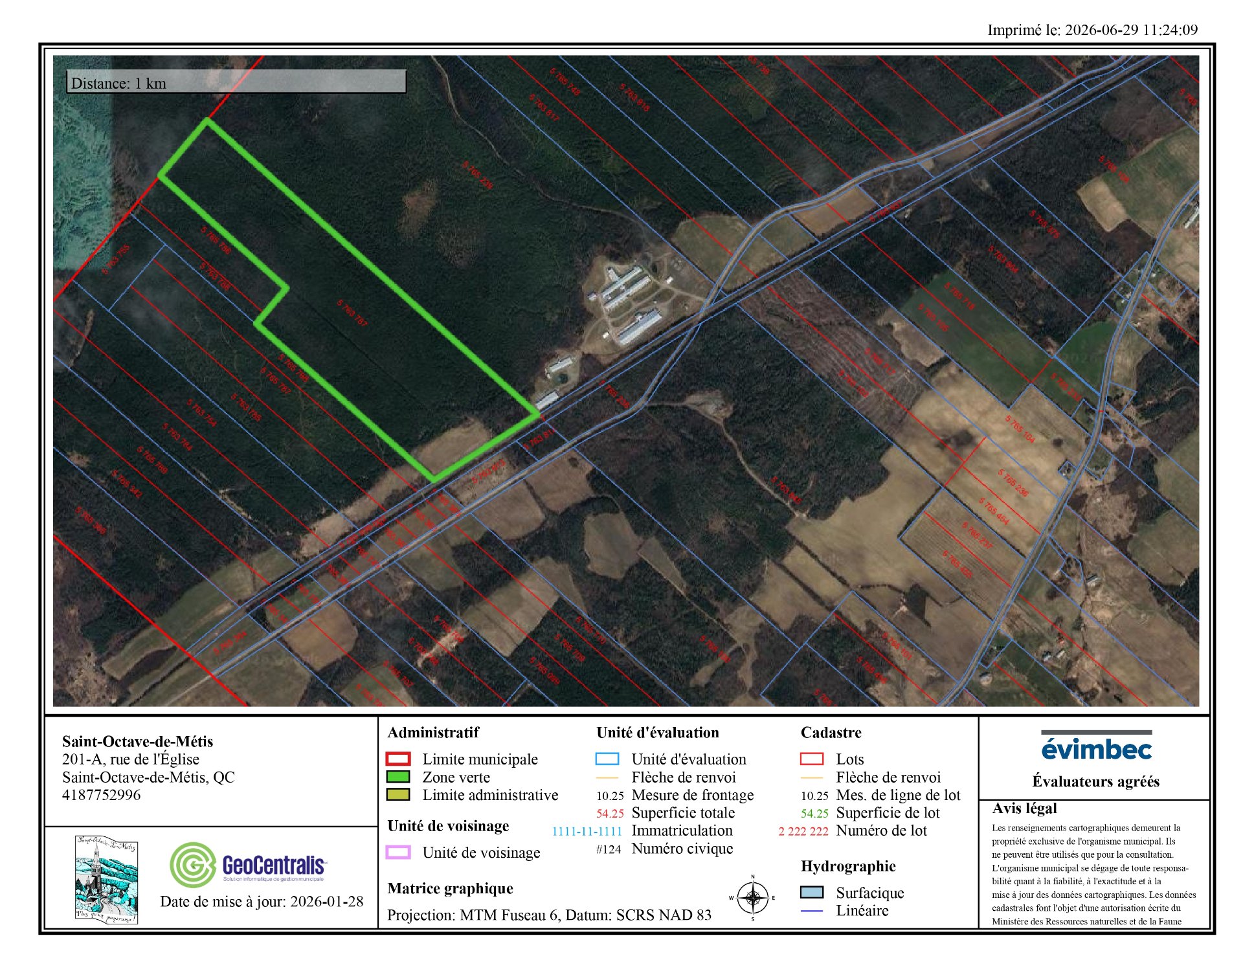Click the Numéro civique label
This screenshot has width=1243, height=960.
tap(682, 848)
